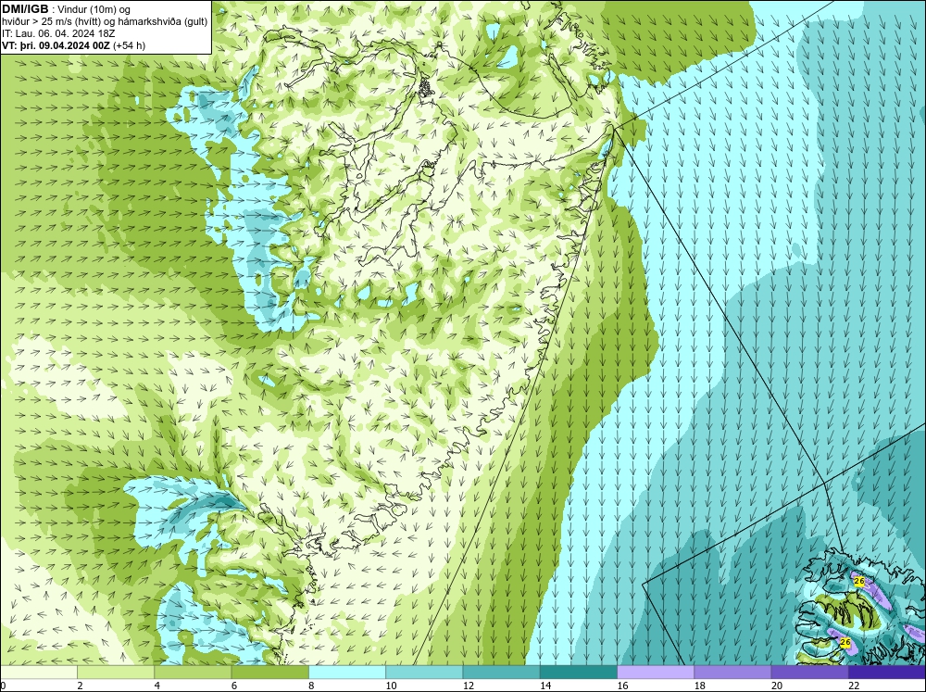Click the "(+54 h)" forecast offset text
The image size is (926, 692).
click(x=130, y=44)
